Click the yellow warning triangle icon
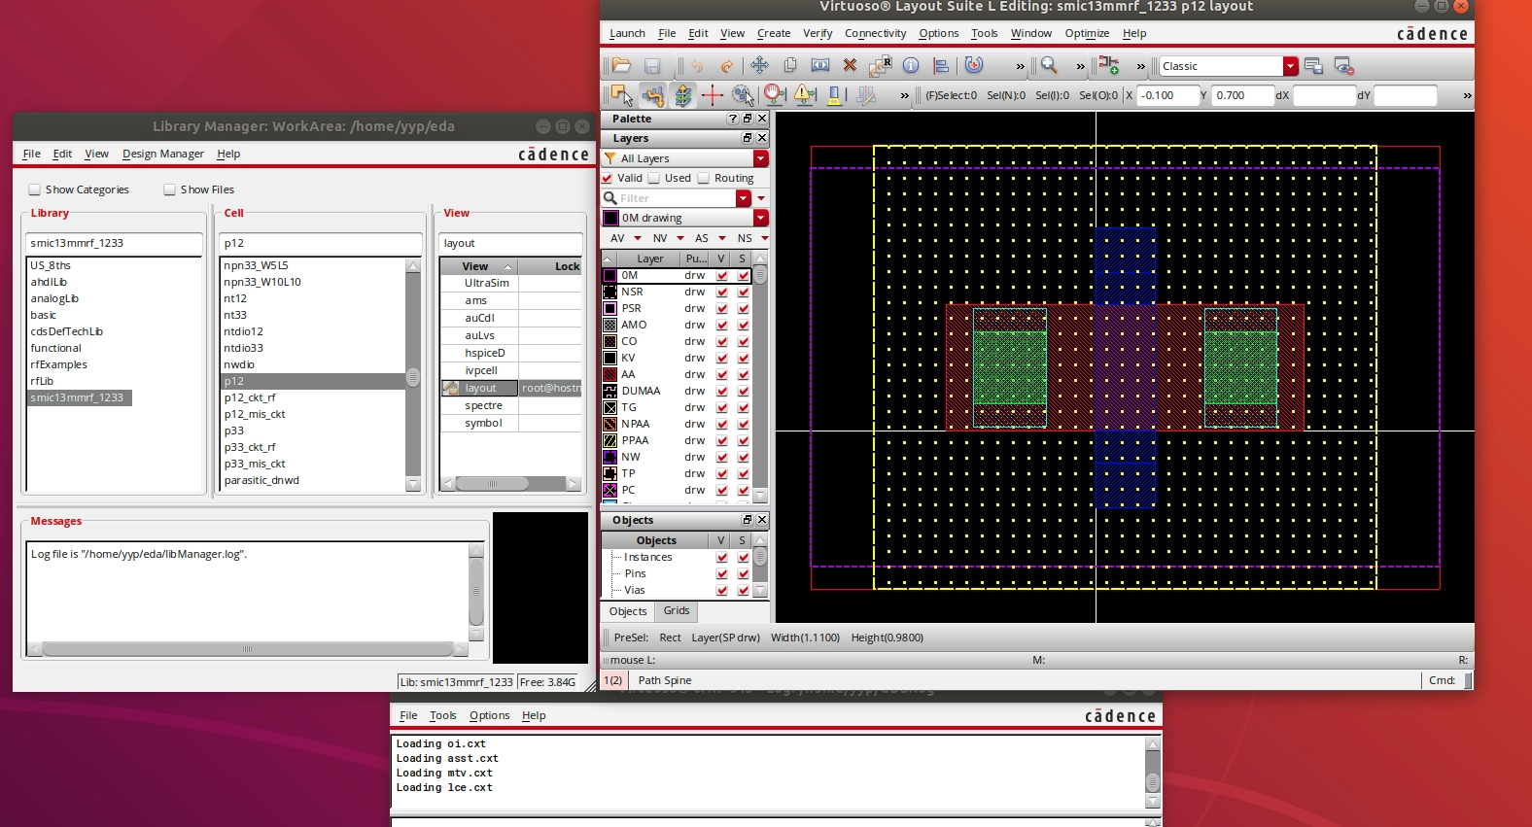Screen dimensions: 1532x827 805,94
